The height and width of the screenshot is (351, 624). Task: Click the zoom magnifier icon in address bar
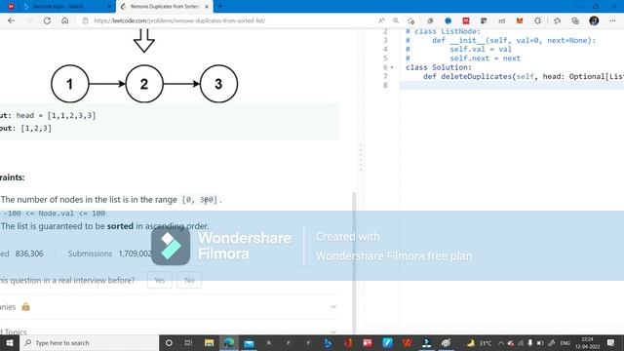396,20
